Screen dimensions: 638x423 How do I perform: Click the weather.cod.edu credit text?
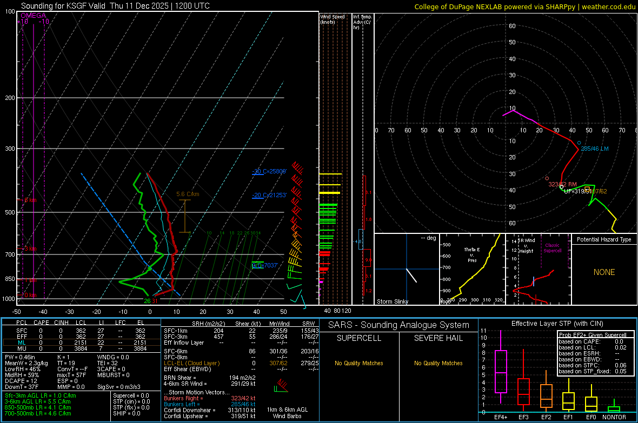click(x=608, y=6)
